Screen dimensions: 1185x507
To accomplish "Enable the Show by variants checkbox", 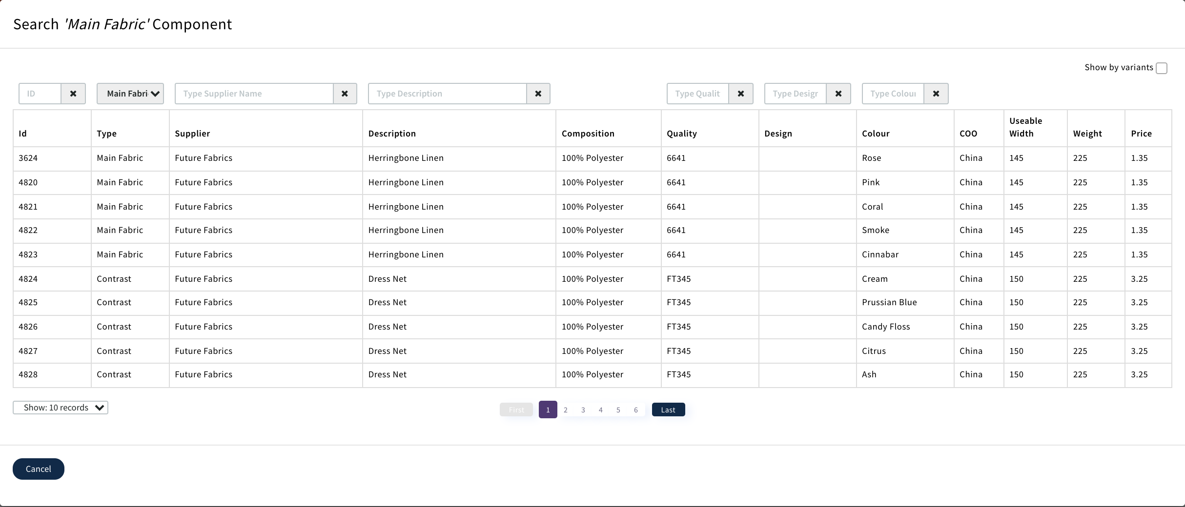I will 1162,68.
